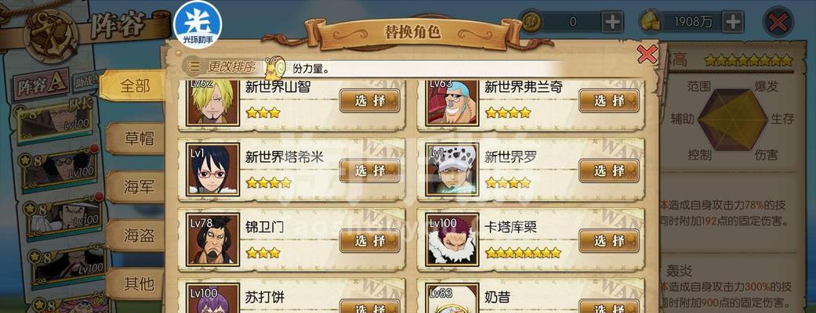This screenshot has width=816, height=313.
Task: Switch to the 全部 filter tab
Action: pyautogui.click(x=134, y=86)
